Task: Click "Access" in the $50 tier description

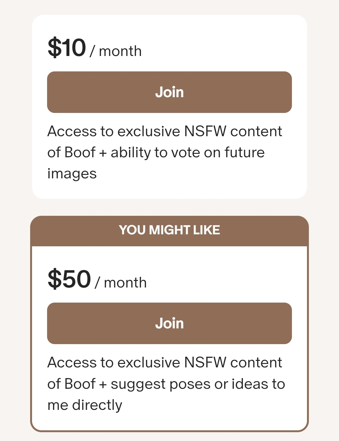Action: (72, 362)
